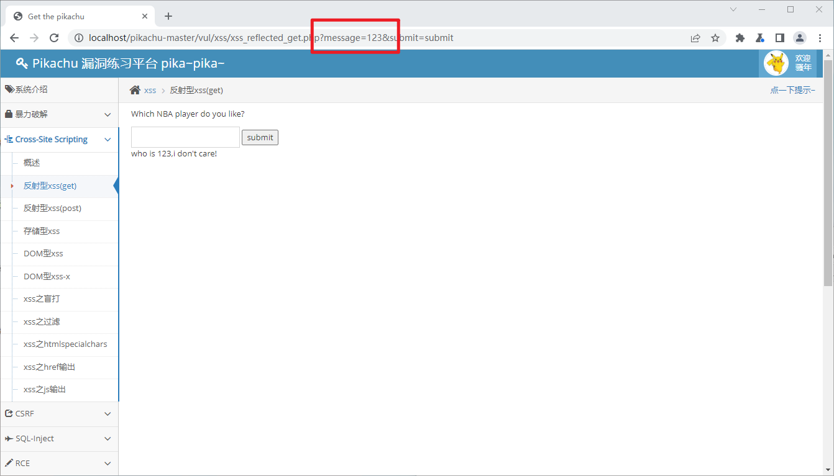
Task: Expand the CSRF menu section
Action: 59,414
